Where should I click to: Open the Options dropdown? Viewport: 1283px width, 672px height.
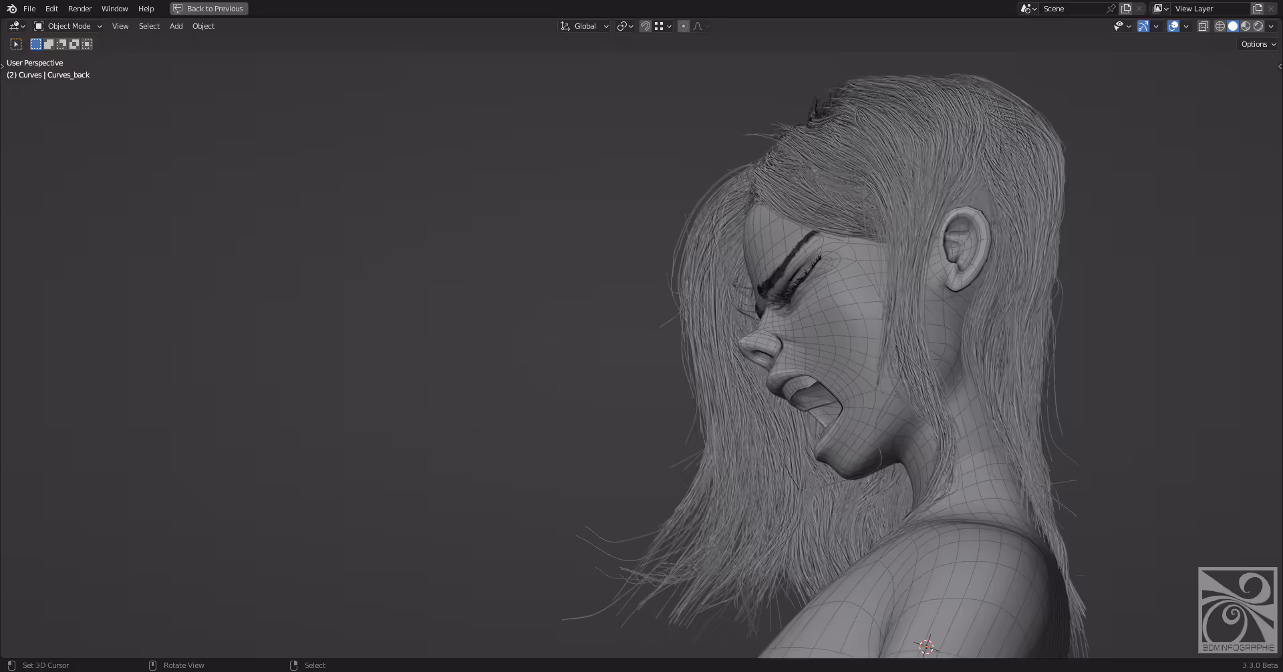tap(1258, 44)
